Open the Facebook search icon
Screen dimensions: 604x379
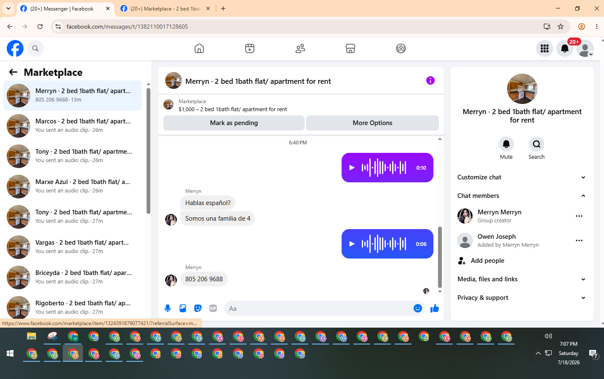[x=35, y=48]
